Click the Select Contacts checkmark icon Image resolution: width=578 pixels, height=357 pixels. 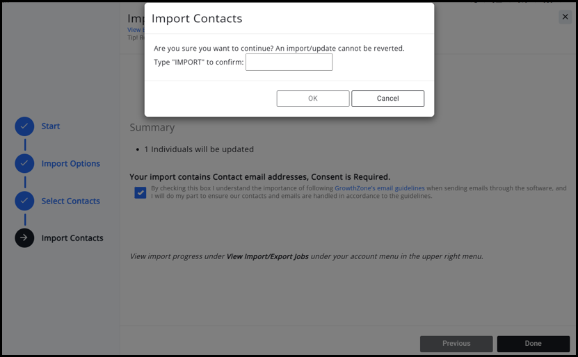[24, 201]
